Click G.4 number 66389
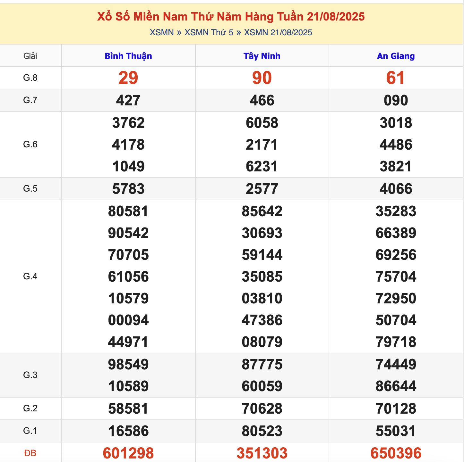 pyautogui.click(x=396, y=233)
